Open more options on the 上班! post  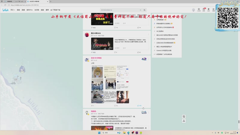coord(148,59)
